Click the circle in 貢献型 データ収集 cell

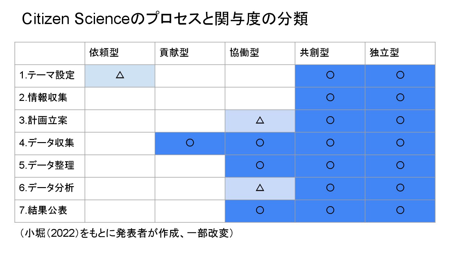point(190,143)
